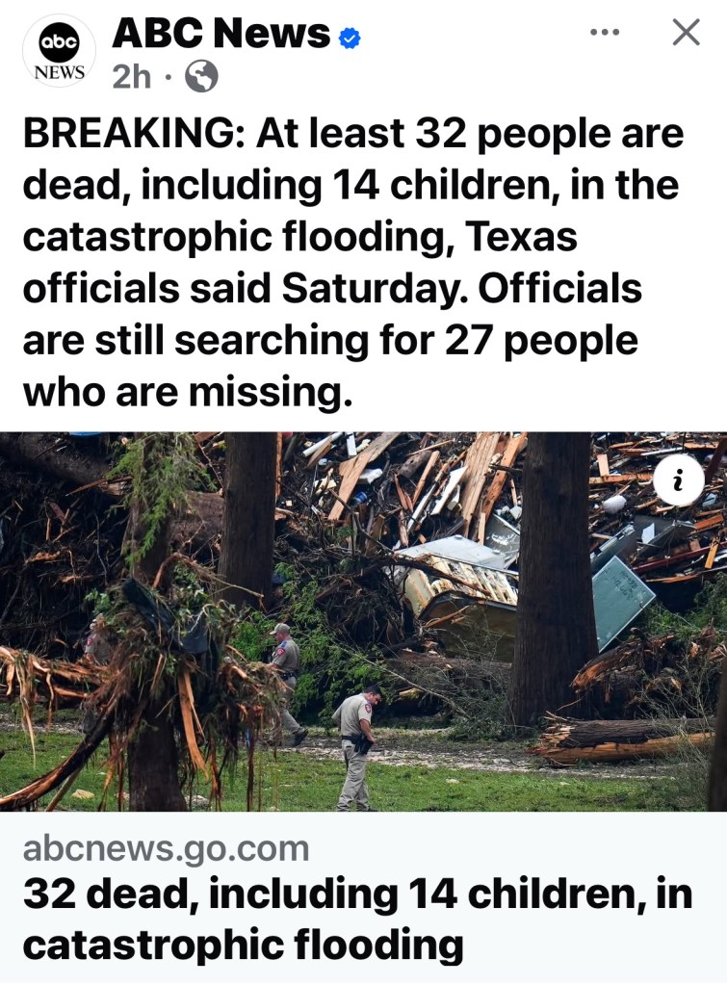This screenshot has width=727, height=985.
Task: Tap the info 'i' icon on photo
Action: (x=678, y=480)
